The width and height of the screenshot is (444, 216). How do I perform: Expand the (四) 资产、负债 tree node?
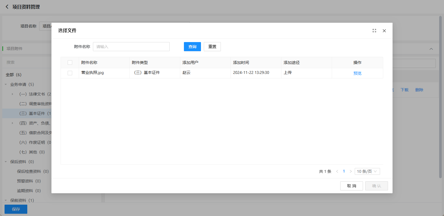coord(13,123)
